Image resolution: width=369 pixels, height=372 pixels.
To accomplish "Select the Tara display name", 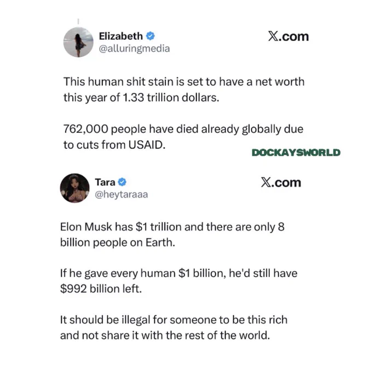I will tap(105, 182).
